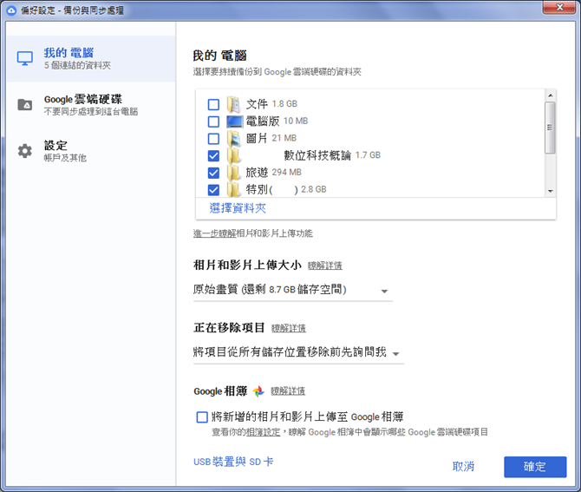Click the Backup and Sync cloud icon in title bar

[x=11, y=10]
